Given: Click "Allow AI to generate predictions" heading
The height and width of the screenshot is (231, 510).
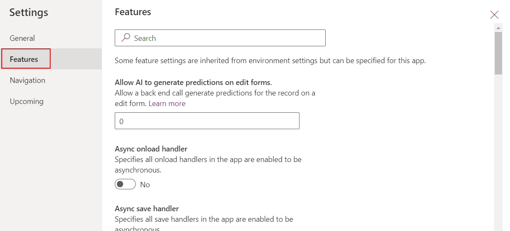Looking at the screenshot, I should pyautogui.click(x=193, y=82).
